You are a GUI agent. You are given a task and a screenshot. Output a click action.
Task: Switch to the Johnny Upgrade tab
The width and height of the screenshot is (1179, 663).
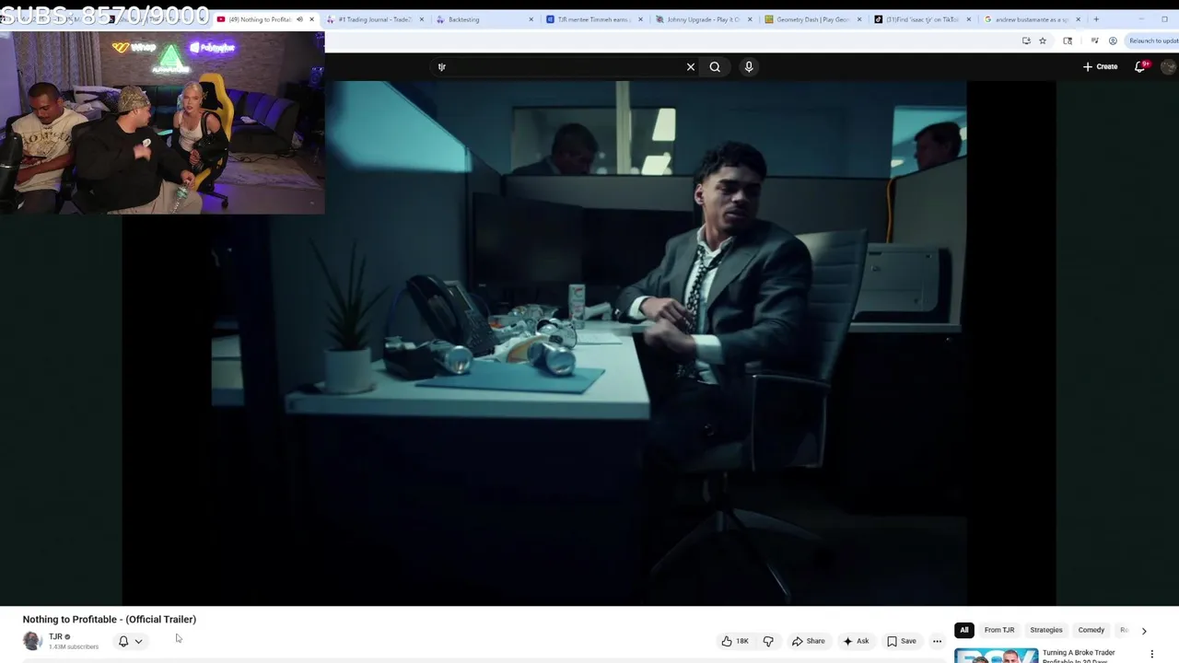click(704, 19)
